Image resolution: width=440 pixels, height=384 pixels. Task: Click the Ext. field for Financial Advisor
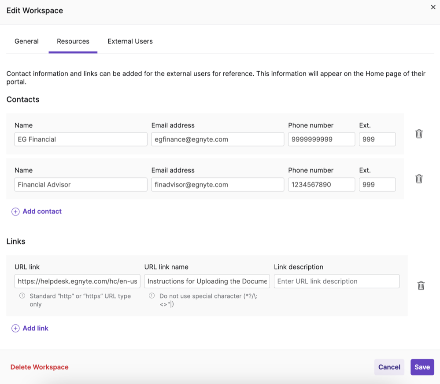point(377,184)
